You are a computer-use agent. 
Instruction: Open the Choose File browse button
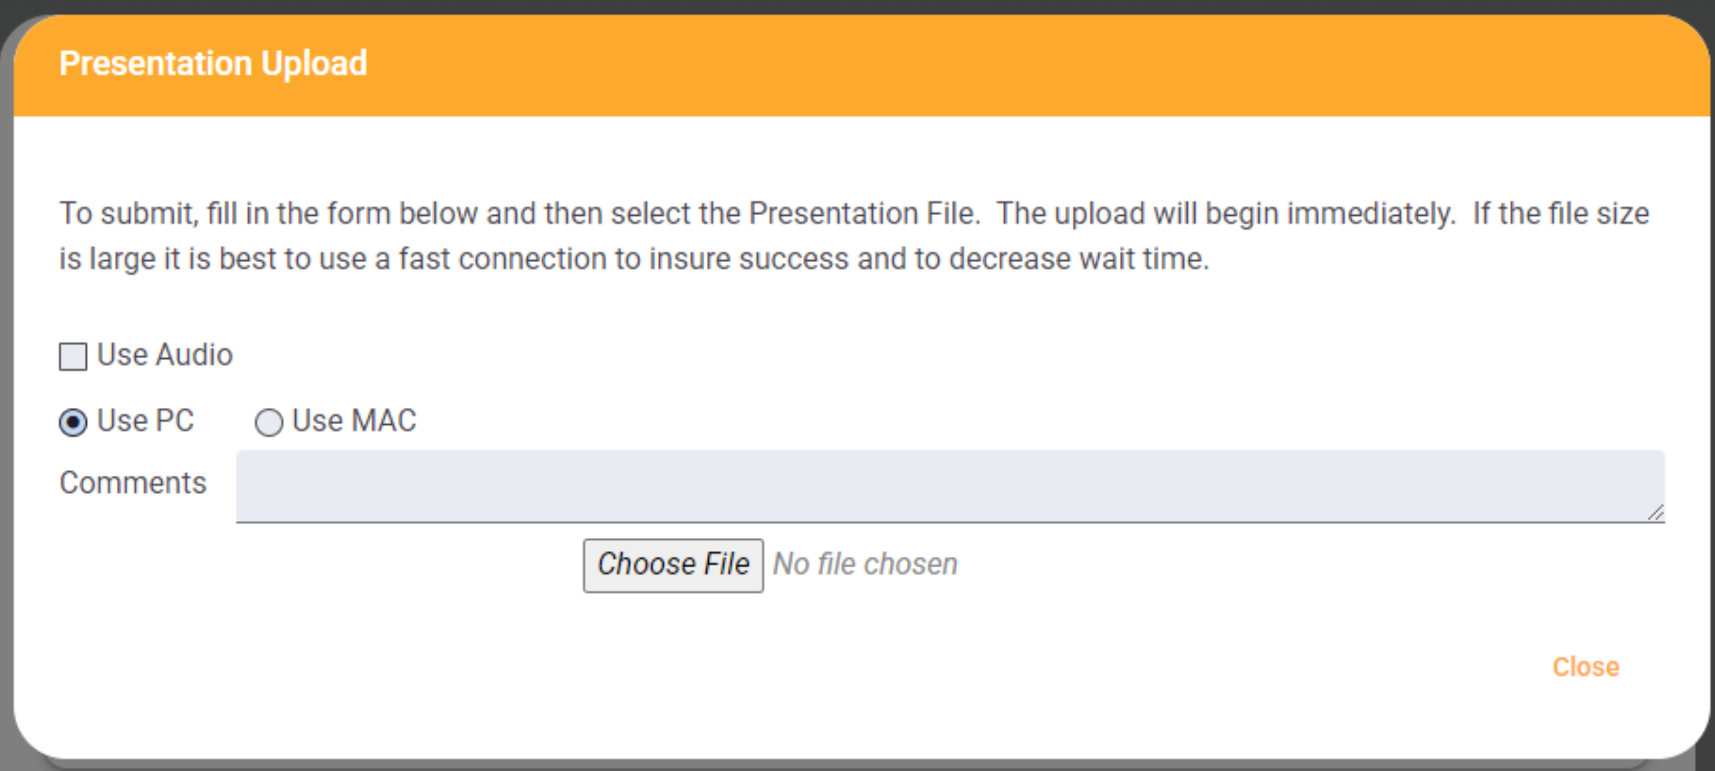pyautogui.click(x=673, y=565)
